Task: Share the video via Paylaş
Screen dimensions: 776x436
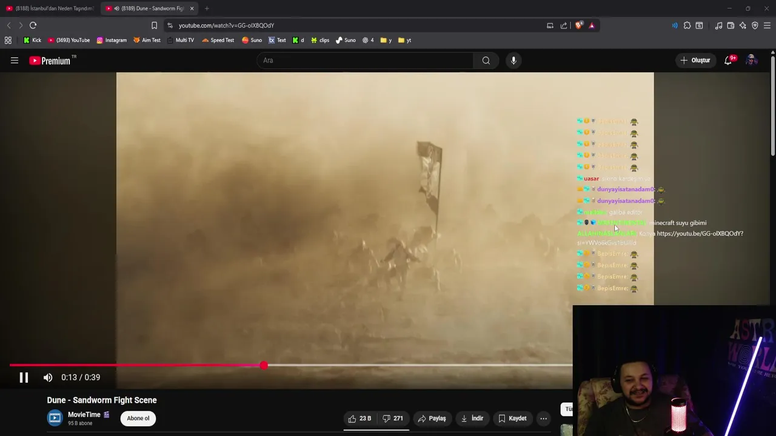Action: tap(432, 418)
